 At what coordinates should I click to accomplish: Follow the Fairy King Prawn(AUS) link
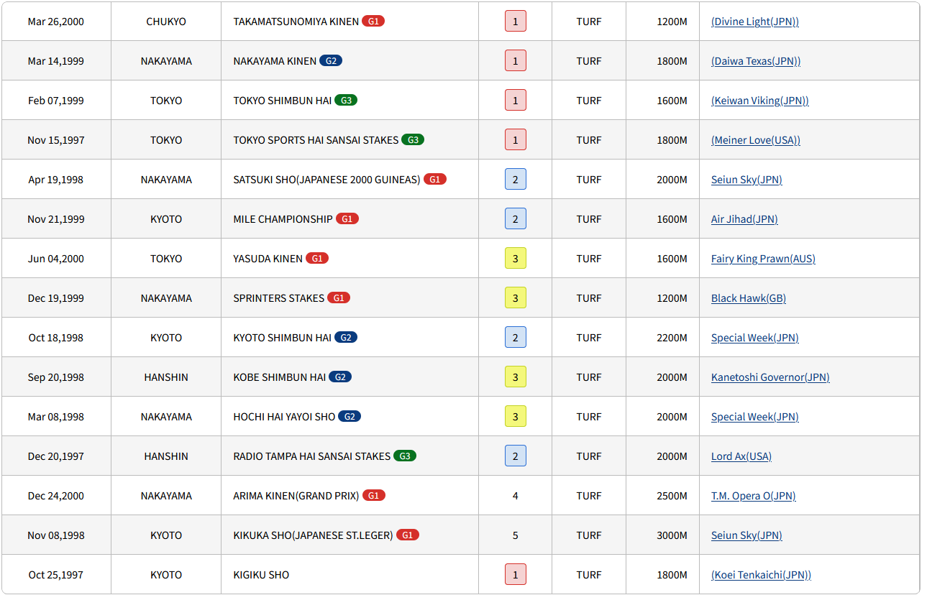(763, 259)
